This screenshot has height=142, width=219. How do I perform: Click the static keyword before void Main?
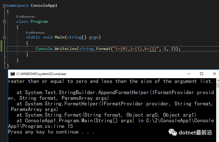coord(33,37)
